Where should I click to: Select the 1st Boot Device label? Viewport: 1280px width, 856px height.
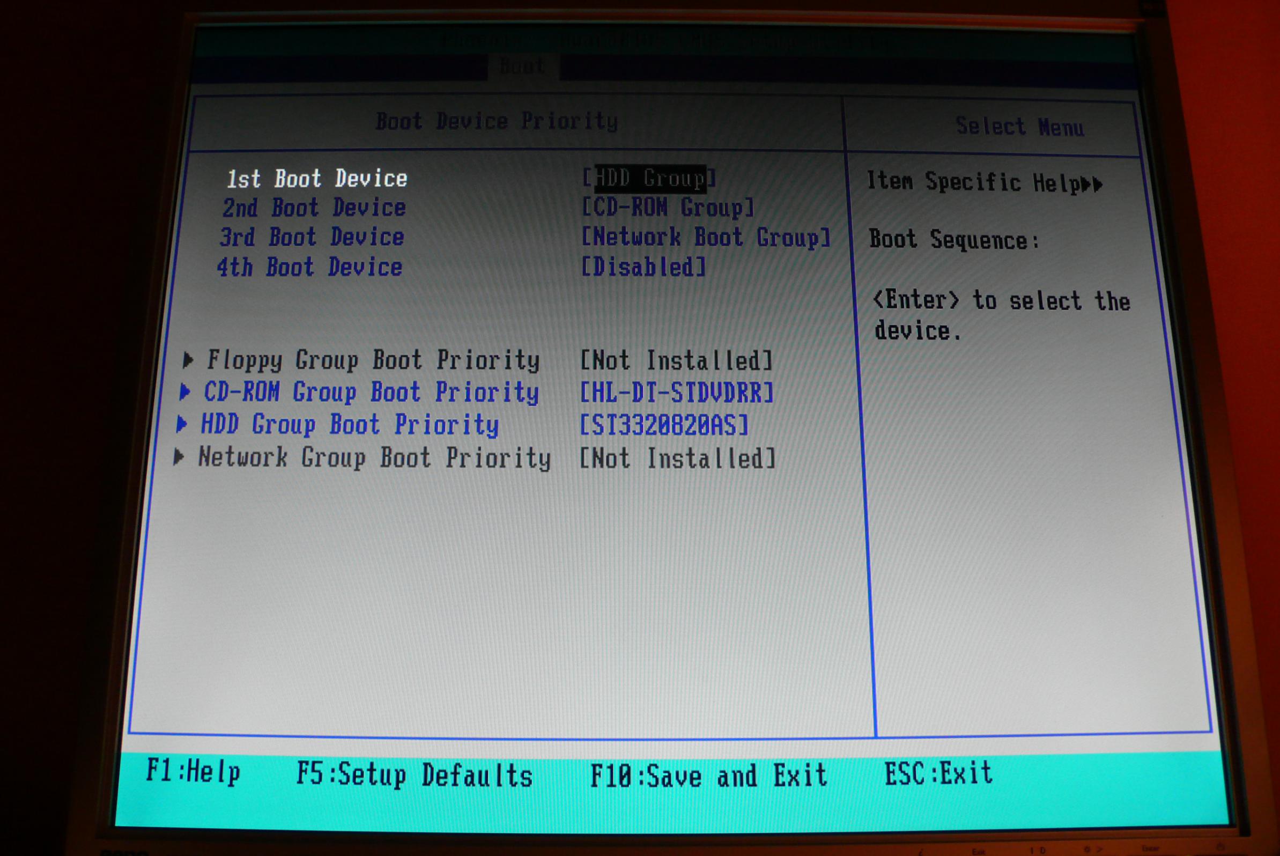pos(316,179)
